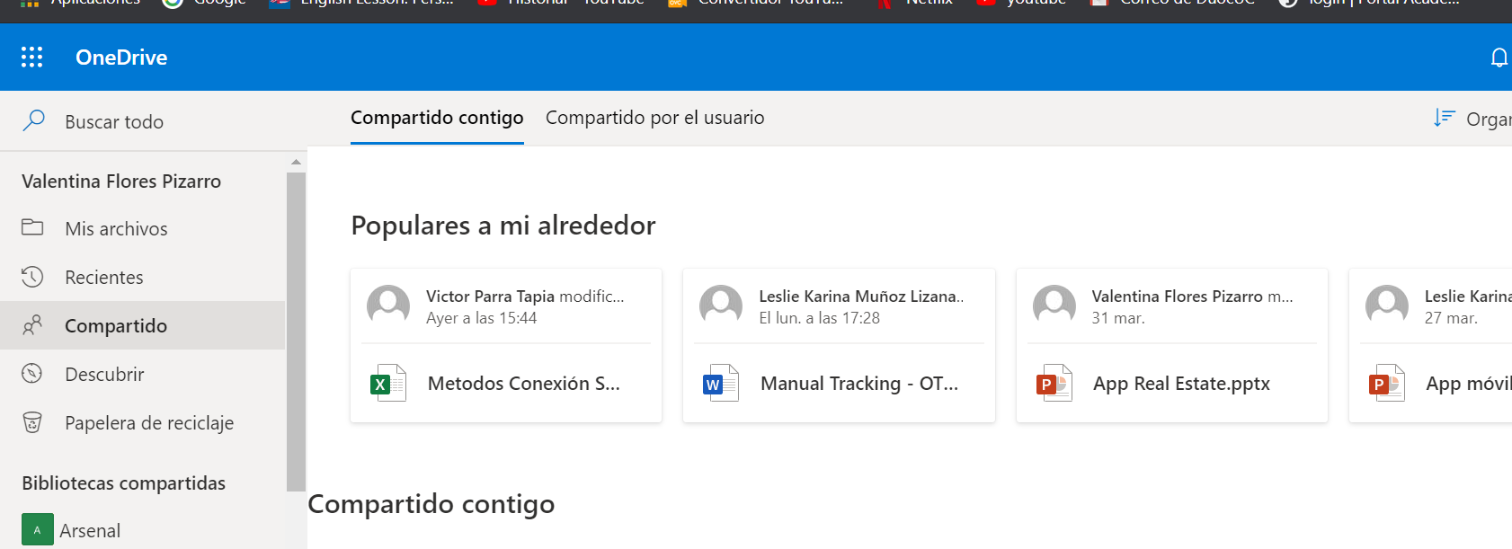
Task: Open the PowerPoint icon for App Real Estate.pptx
Action: coord(1054,384)
